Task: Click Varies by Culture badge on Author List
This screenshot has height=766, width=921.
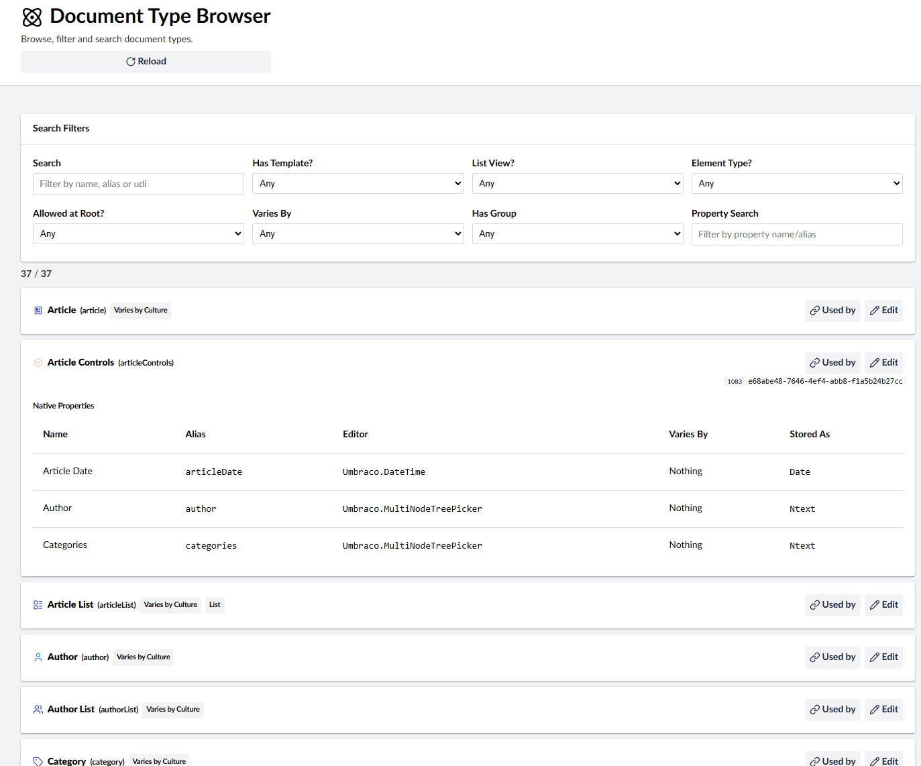Action: coord(173,710)
